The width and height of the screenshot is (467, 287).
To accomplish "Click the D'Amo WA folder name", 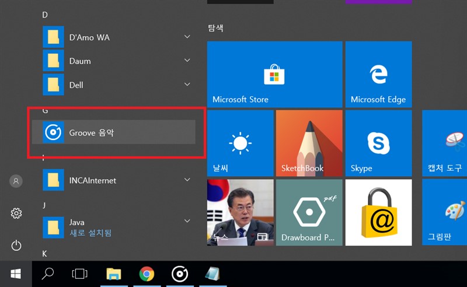I will (x=89, y=37).
